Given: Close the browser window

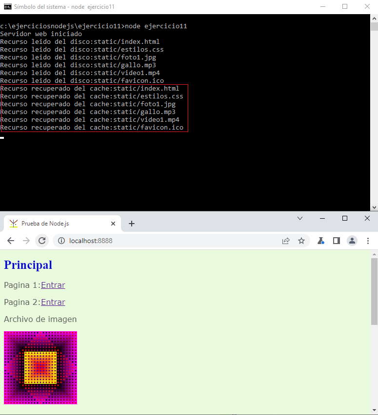Looking at the screenshot, I should [367, 218].
